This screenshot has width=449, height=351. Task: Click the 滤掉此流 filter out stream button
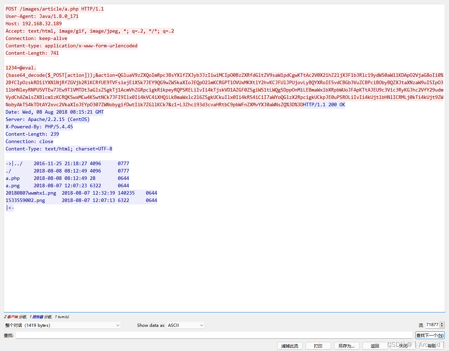pyautogui.click(x=290, y=346)
